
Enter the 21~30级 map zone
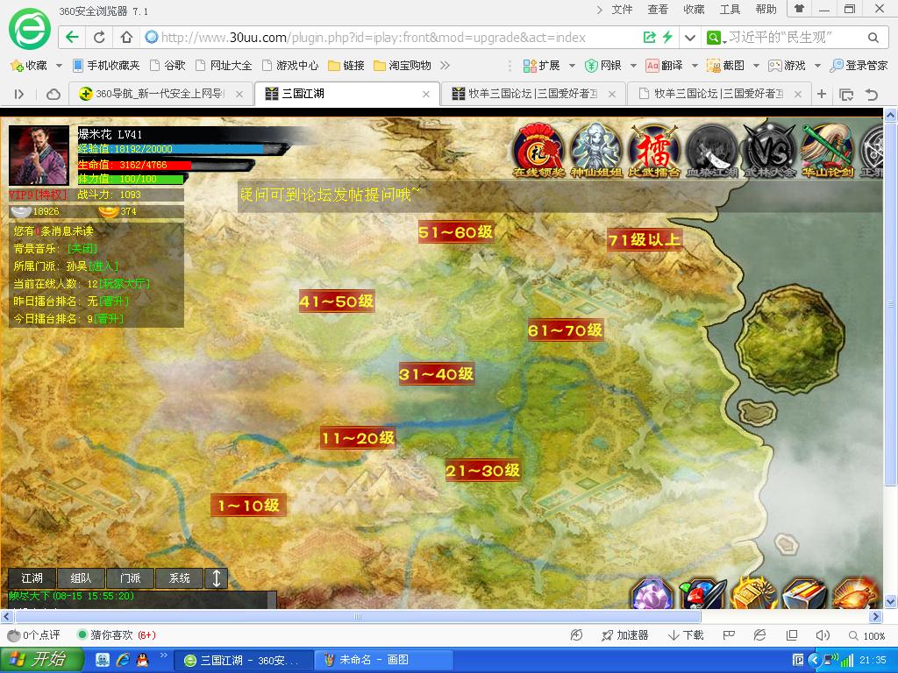(483, 471)
